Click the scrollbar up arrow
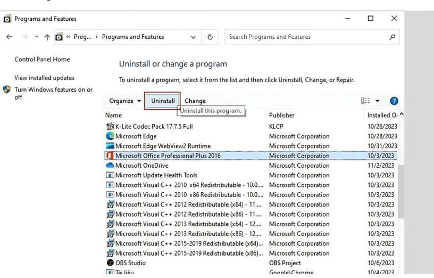This screenshot has height=278, width=434. [x=402, y=115]
